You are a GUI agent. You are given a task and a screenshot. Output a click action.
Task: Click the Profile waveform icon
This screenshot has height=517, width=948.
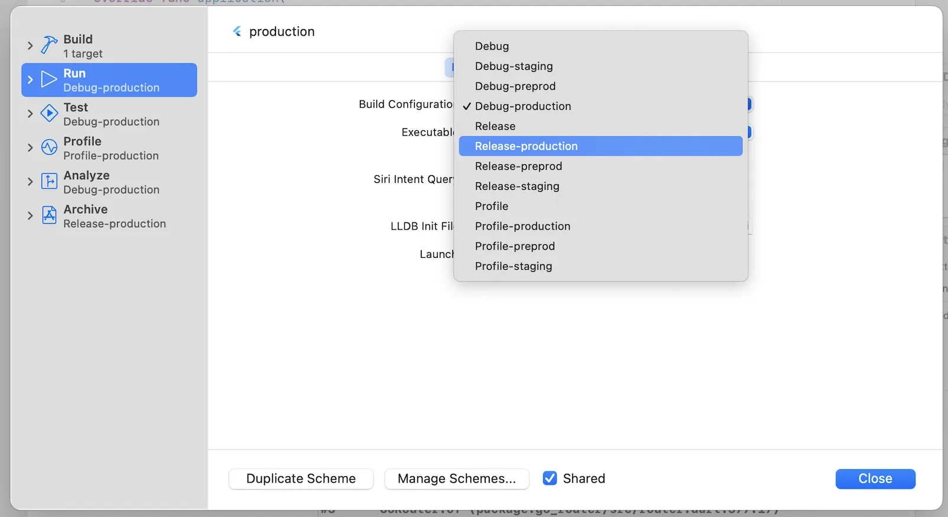49,147
